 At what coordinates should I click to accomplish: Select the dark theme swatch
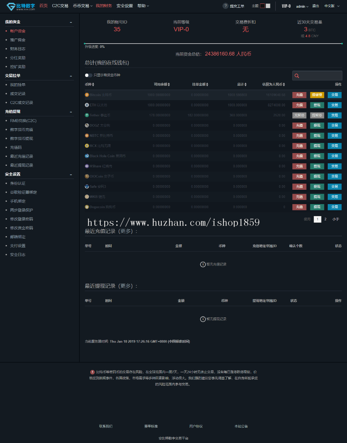(263, 6)
